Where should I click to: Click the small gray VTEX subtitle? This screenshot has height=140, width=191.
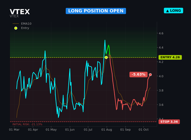point(14,16)
